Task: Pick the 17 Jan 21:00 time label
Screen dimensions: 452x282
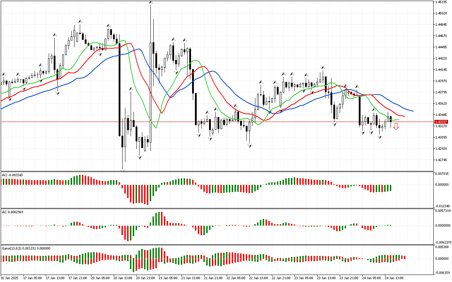Action: point(78,278)
